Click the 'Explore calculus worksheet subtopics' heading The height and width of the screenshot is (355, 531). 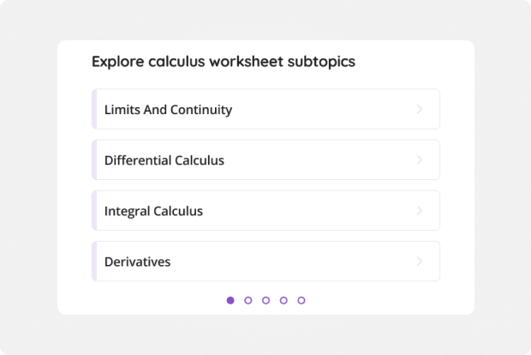click(x=223, y=62)
